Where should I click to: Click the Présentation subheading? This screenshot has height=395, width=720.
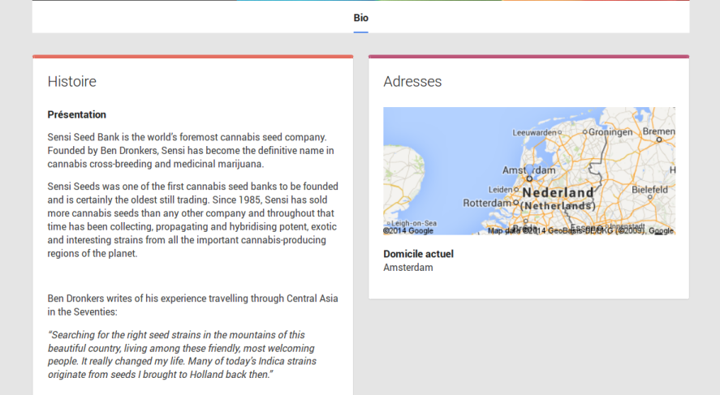(x=77, y=114)
